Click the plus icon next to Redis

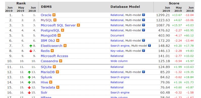[x=52, y=51]
